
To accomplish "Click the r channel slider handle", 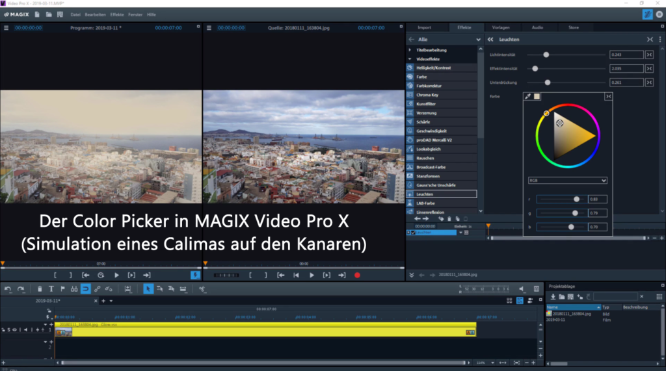I will click(576, 199).
